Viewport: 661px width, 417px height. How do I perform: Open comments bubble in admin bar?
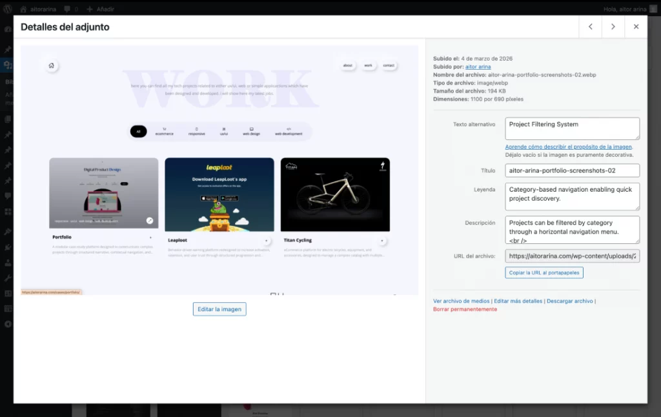69,9
